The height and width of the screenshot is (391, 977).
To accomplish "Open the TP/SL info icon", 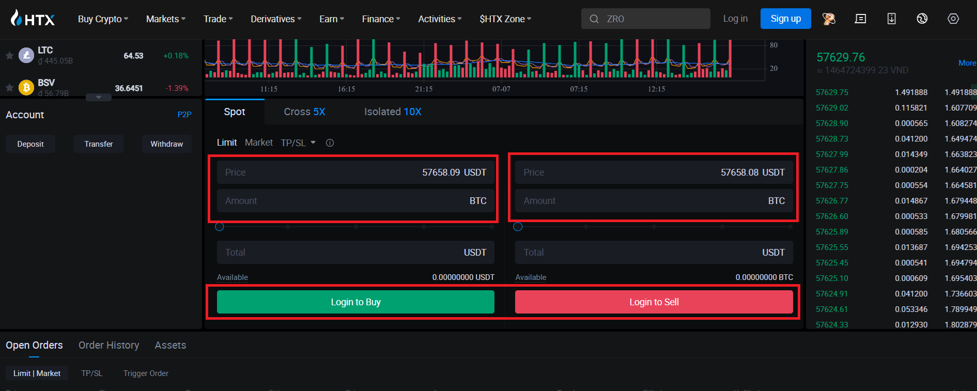I will pyautogui.click(x=330, y=143).
